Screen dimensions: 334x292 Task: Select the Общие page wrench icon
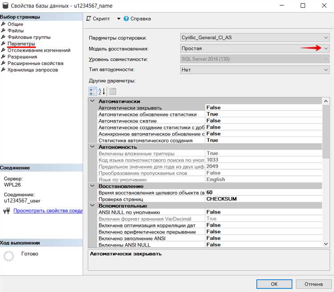[x=3, y=24]
